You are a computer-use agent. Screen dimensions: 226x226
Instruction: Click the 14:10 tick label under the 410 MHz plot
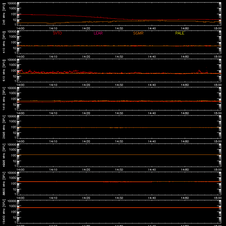(x=53, y=57)
